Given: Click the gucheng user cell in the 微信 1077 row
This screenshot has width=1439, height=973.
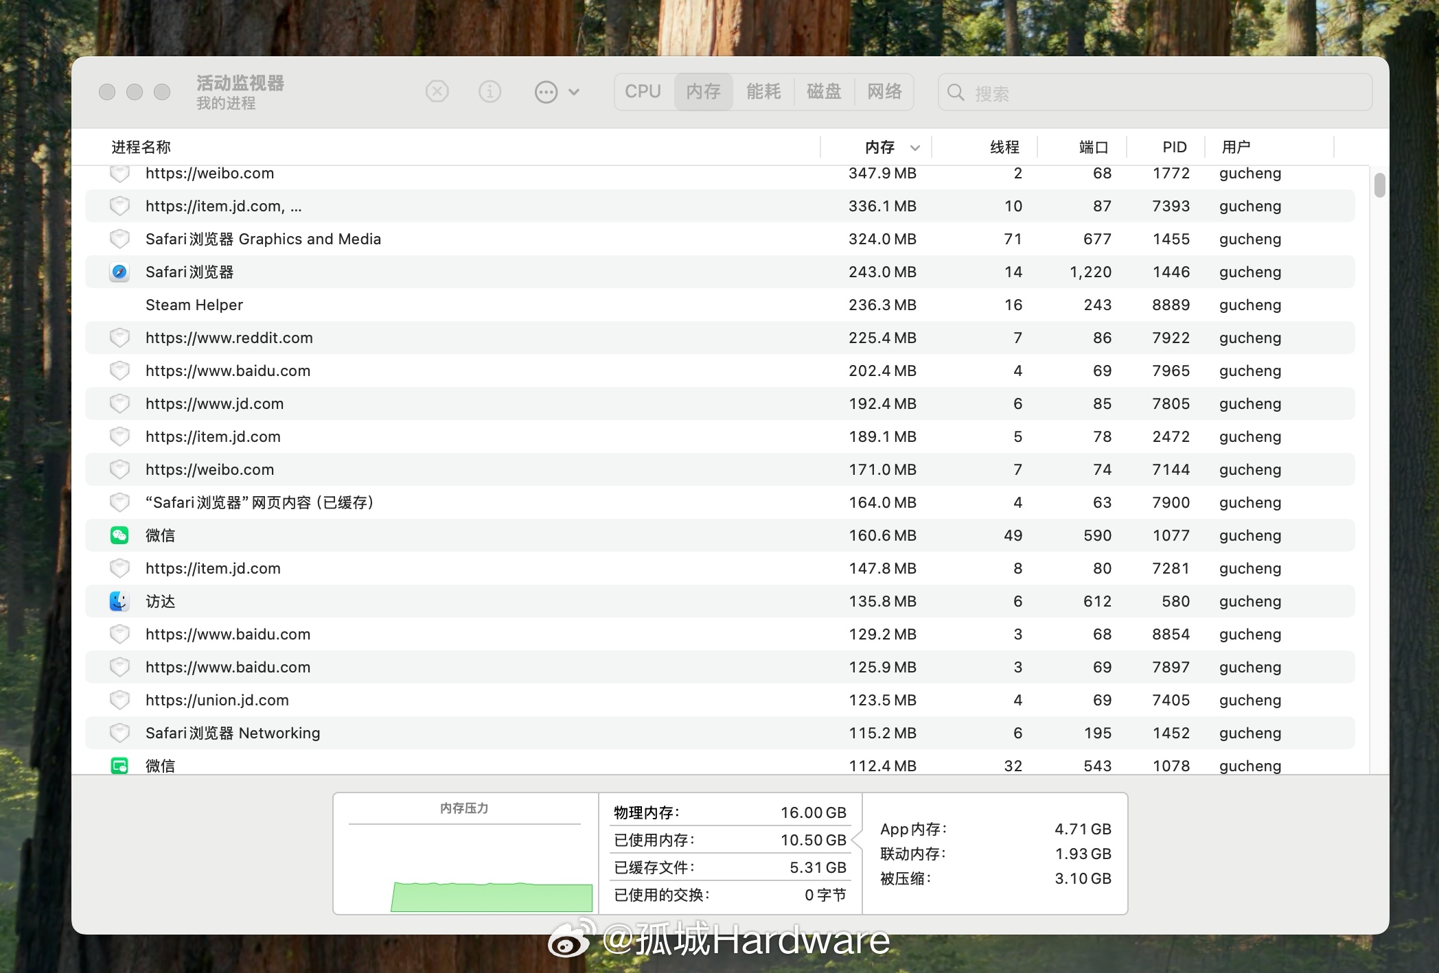Looking at the screenshot, I should click(1250, 535).
